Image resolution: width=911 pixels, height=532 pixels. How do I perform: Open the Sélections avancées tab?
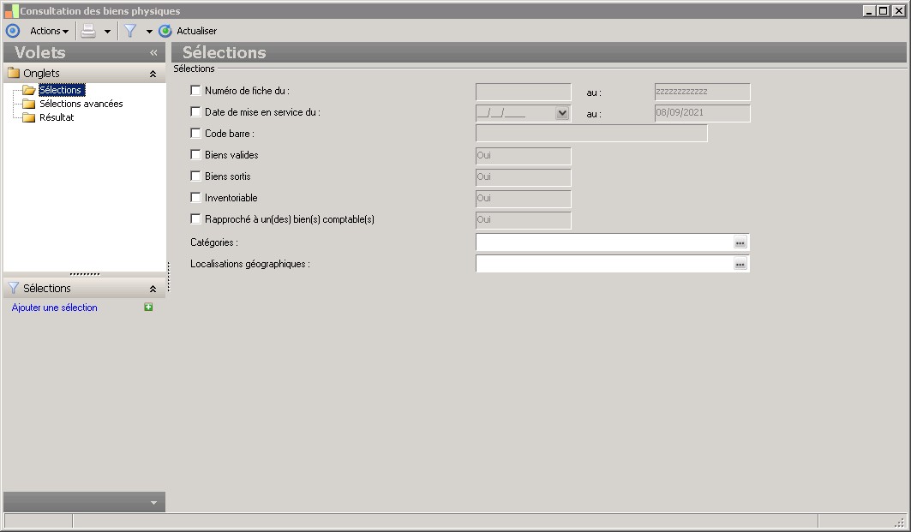(81, 104)
